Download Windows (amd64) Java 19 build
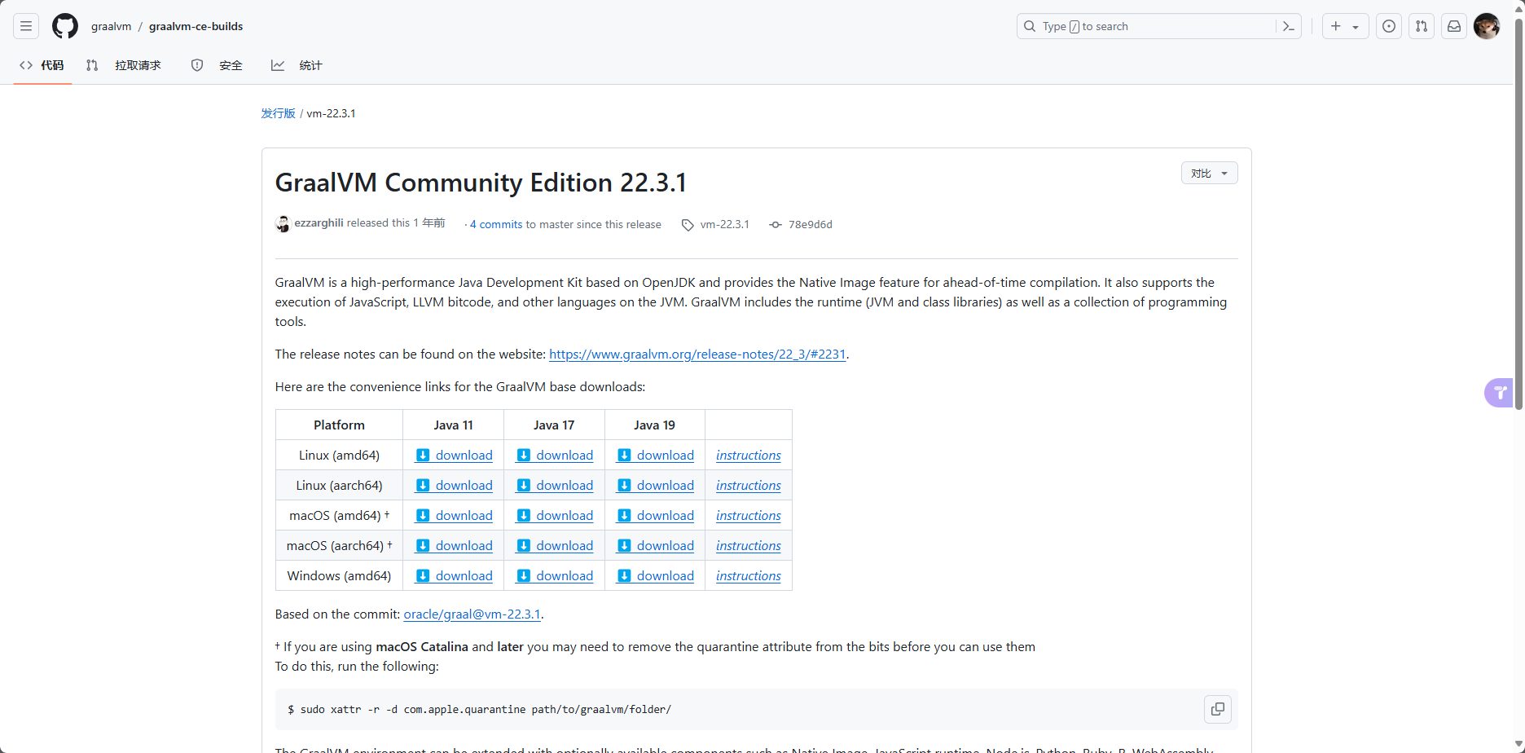The image size is (1525, 753). (x=655, y=576)
